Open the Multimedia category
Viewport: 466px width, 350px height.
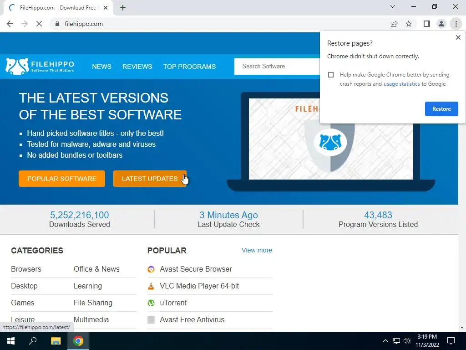(91, 319)
